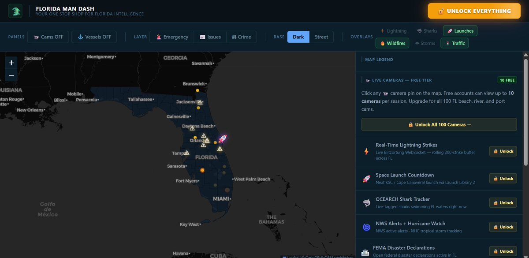Image resolution: width=529 pixels, height=258 pixels.
Task: Zoom in on the map
Action: [x=11, y=63]
